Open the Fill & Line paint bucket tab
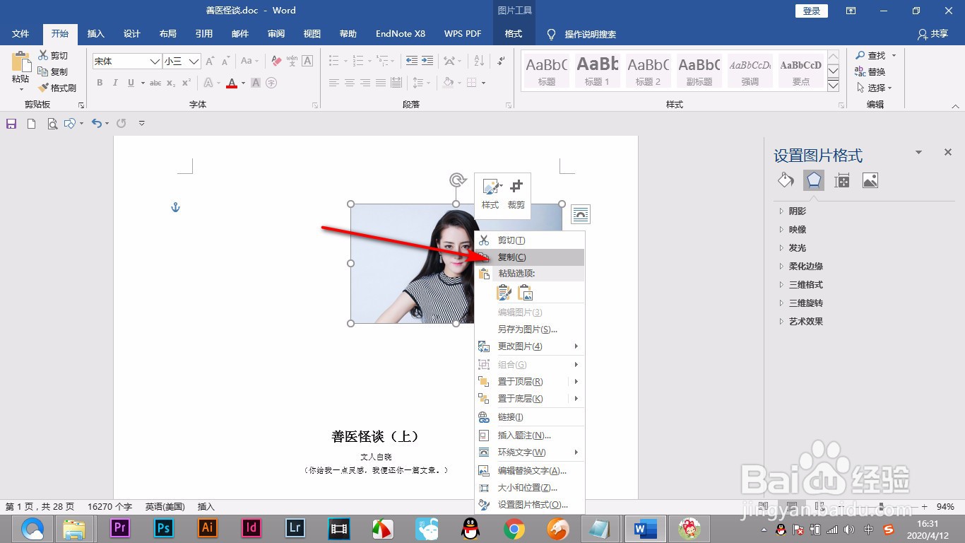Screen dimensions: 965x543 click(x=786, y=180)
